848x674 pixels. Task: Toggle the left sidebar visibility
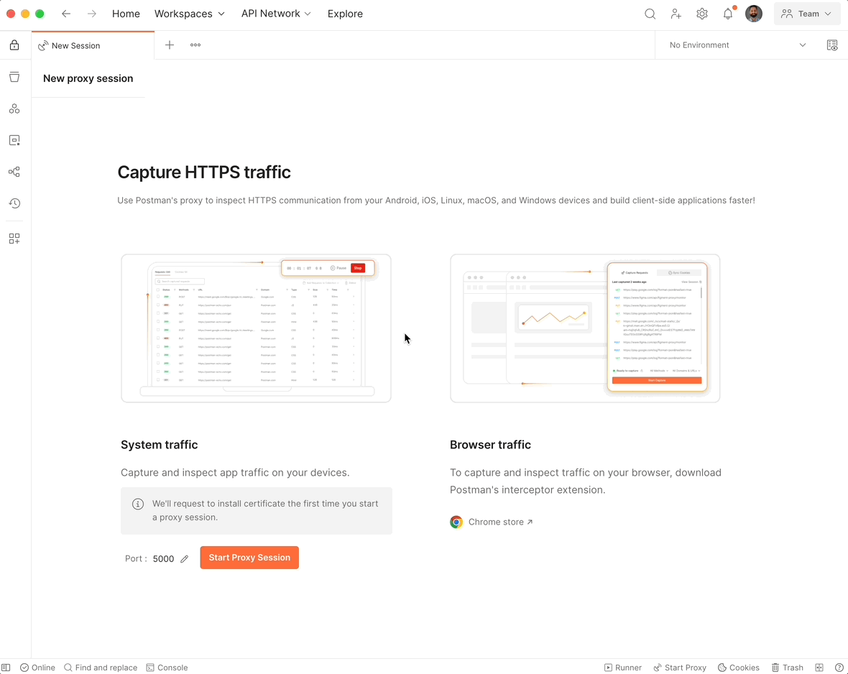pyautogui.click(x=6, y=668)
